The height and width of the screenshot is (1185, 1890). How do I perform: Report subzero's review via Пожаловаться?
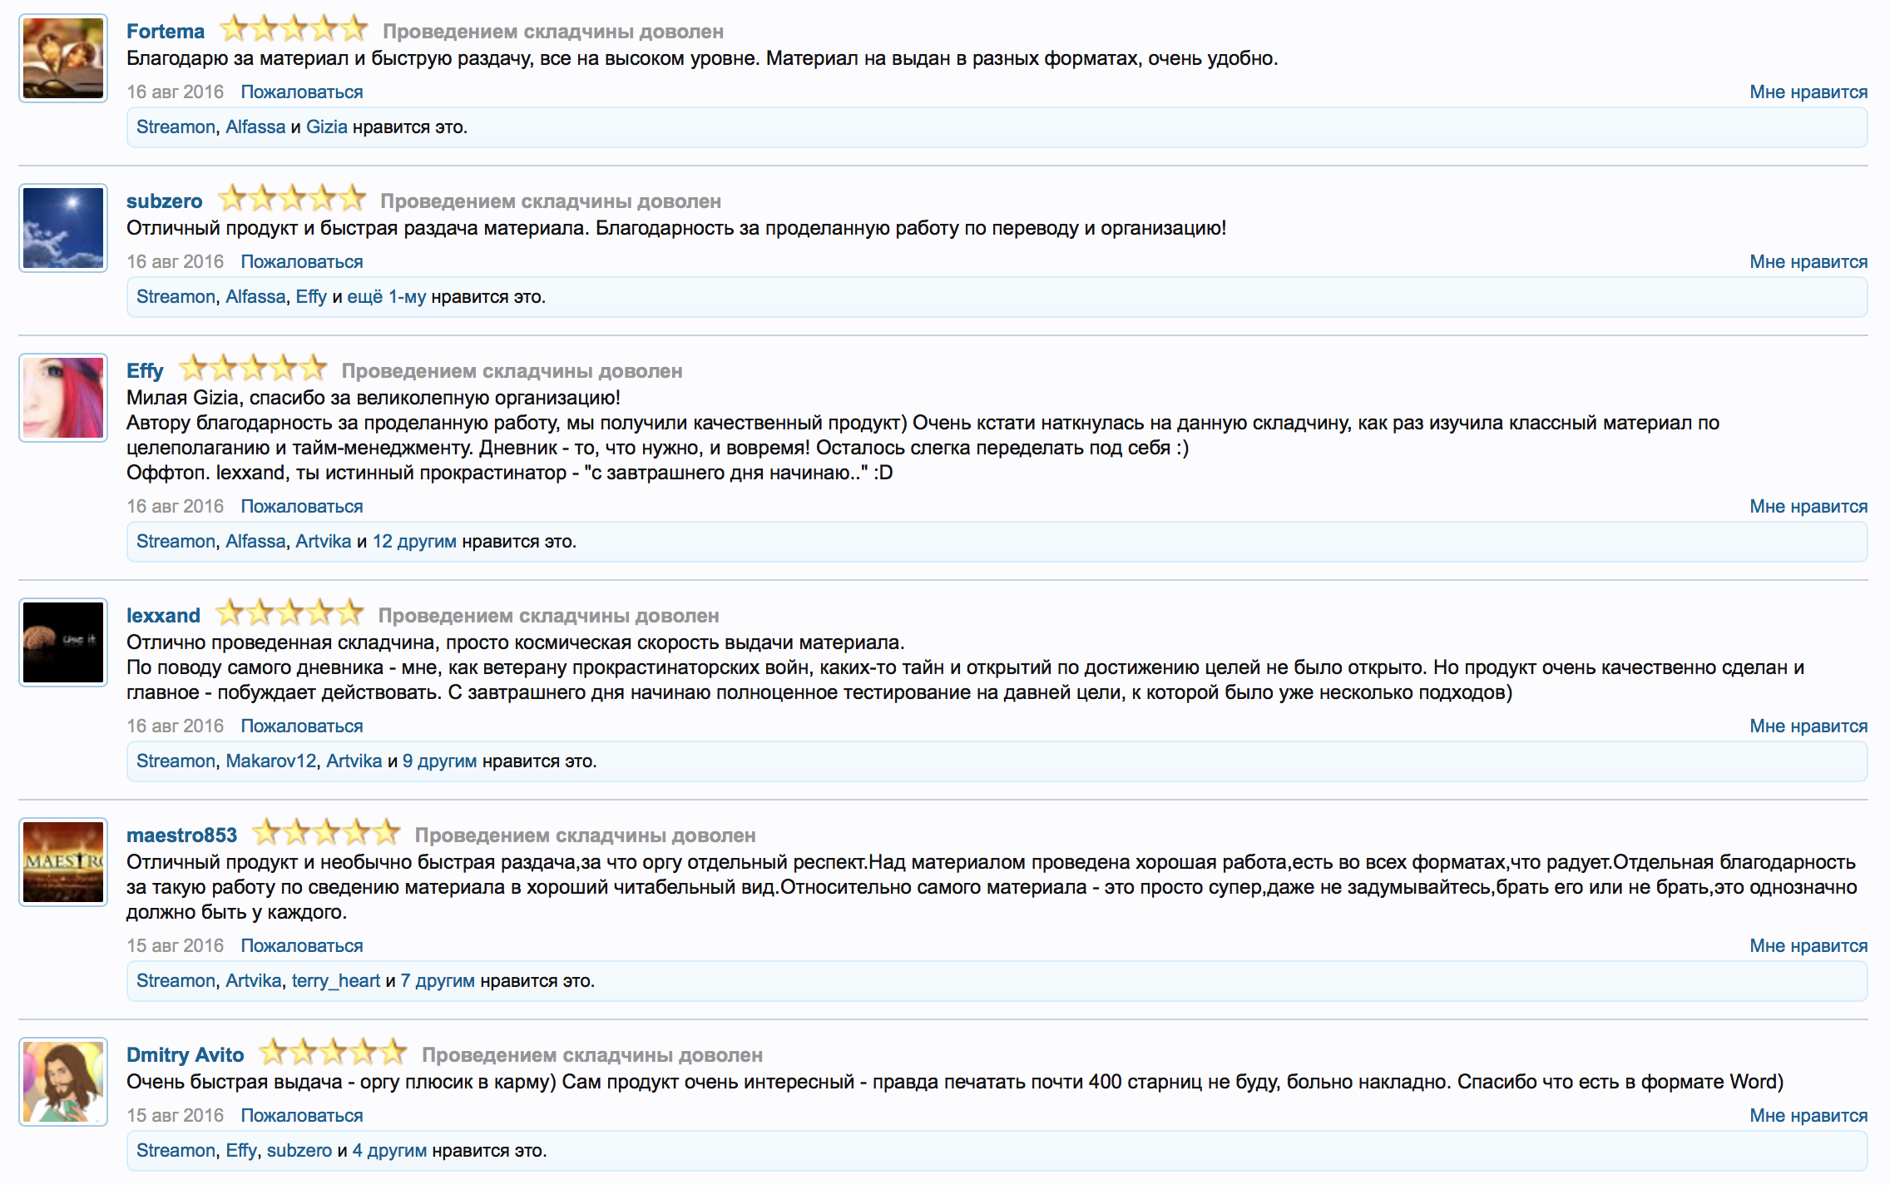click(302, 261)
